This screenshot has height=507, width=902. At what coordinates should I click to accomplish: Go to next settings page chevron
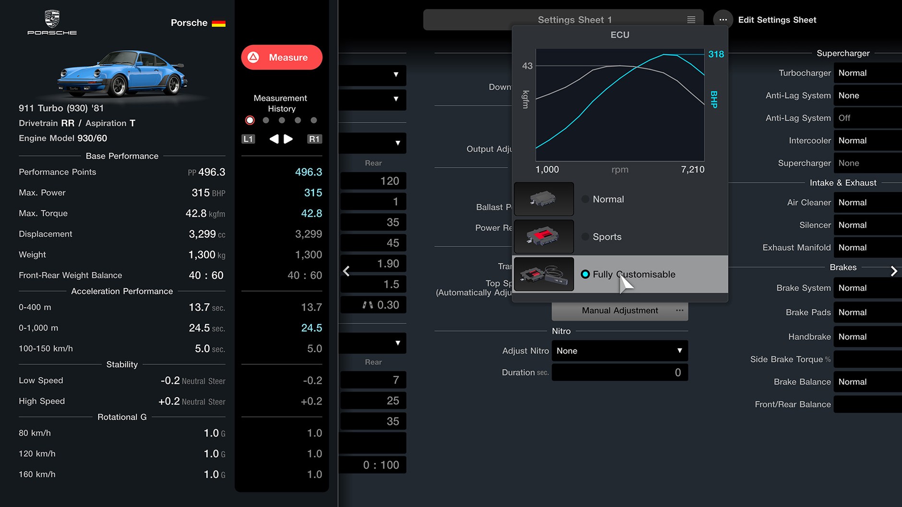coord(893,271)
